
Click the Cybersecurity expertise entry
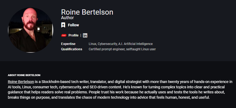[x=106, y=44]
